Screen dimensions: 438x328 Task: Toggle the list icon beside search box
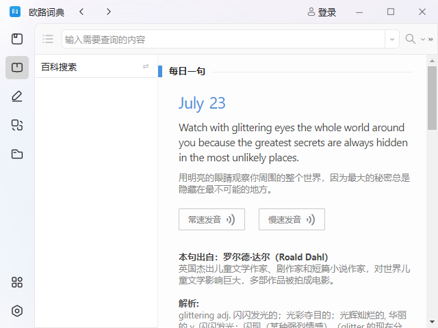pyautogui.click(x=48, y=39)
